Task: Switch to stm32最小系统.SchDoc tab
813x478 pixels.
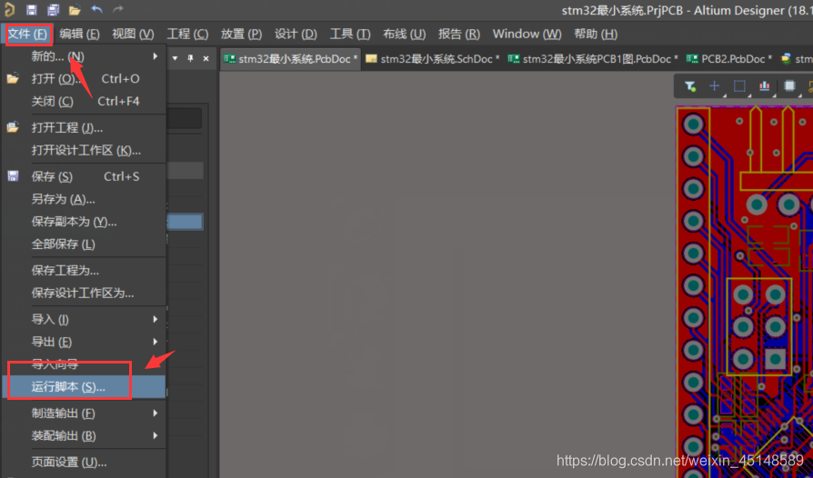Action: tap(432, 59)
